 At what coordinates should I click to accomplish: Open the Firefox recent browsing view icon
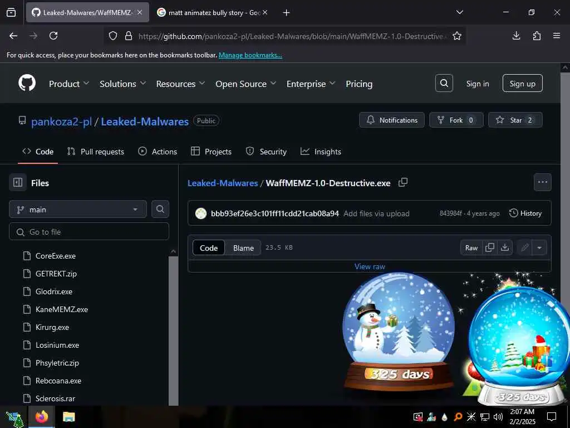[11, 12]
